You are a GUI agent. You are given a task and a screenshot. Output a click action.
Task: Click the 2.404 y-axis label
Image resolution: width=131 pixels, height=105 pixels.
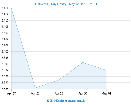pyautogui.click(x=5, y=39)
